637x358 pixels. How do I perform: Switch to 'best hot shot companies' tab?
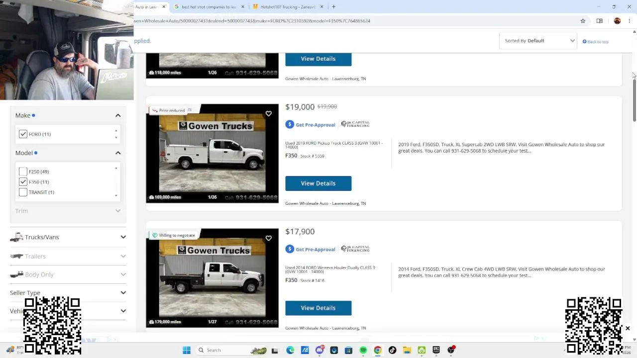pos(209,7)
